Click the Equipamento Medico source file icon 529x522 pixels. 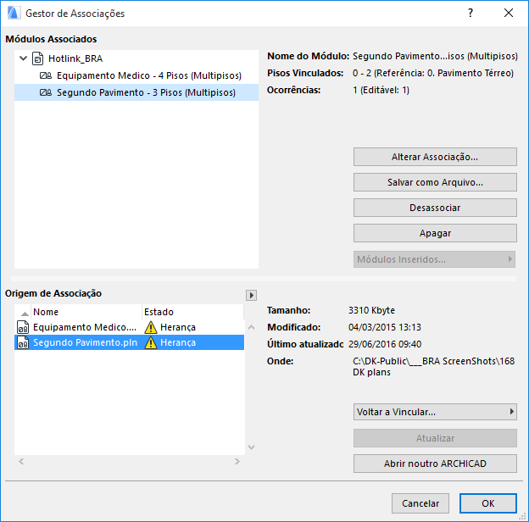(23, 327)
